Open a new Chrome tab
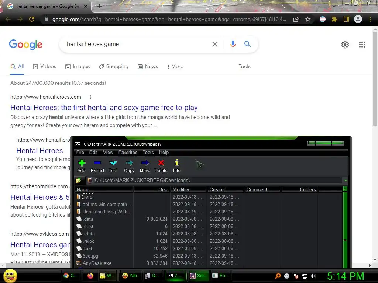378x283 pixels. click(x=100, y=6)
